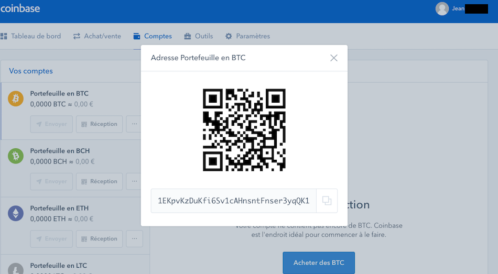Click Réception for the BTC wallet
The width and height of the screenshot is (498, 274).
99,124
